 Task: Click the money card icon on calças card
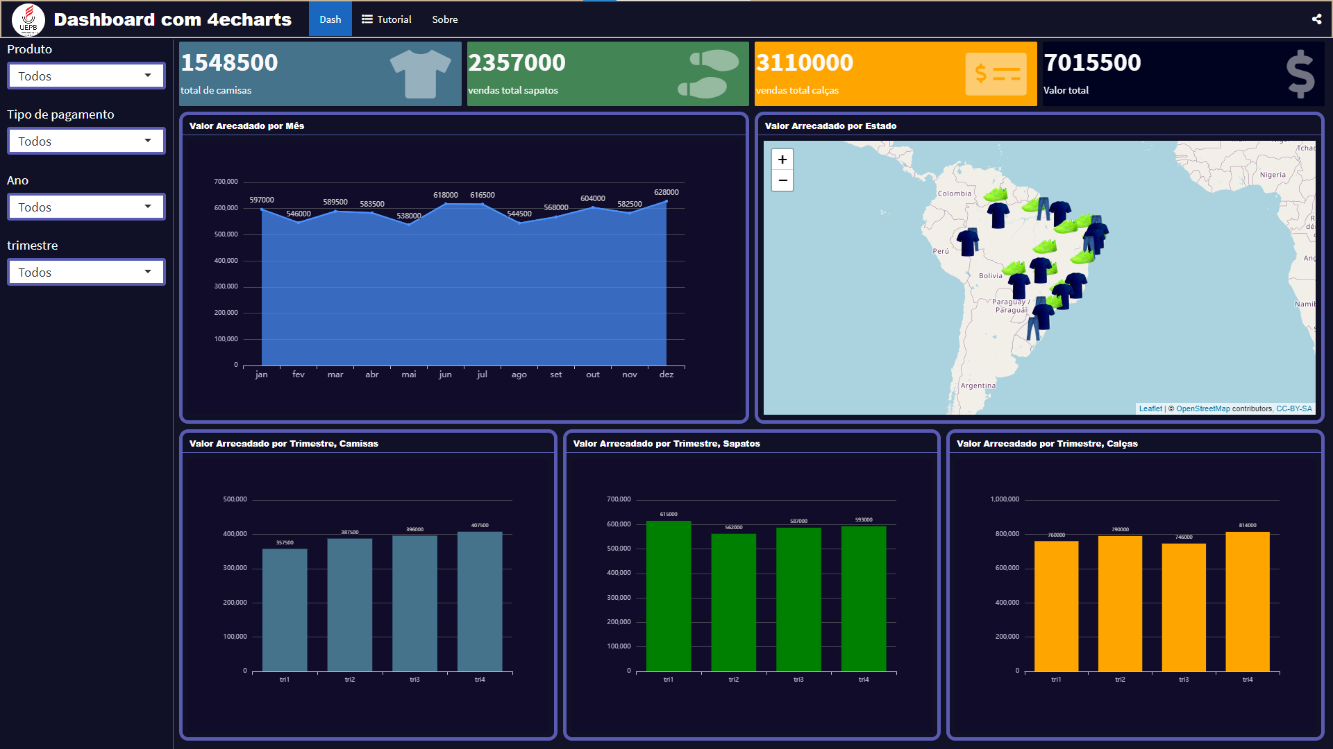click(996, 74)
